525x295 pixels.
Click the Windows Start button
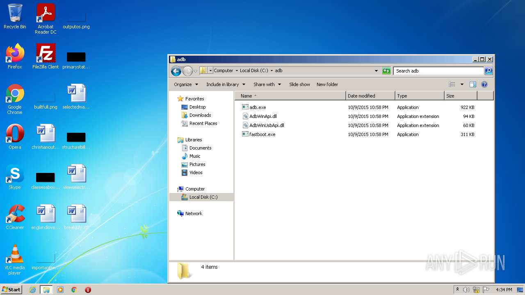pyautogui.click(x=11, y=290)
